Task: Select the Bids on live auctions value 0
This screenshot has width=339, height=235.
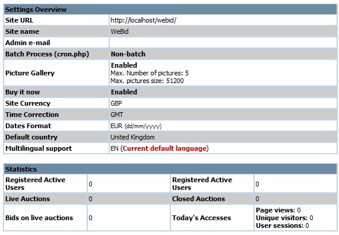Action: [90, 218]
